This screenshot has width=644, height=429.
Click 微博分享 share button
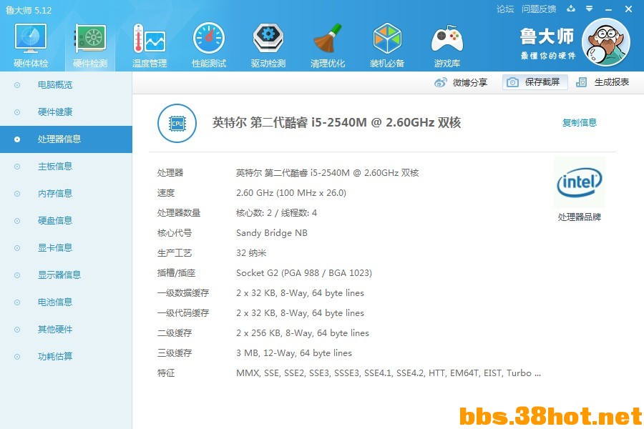tap(461, 82)
